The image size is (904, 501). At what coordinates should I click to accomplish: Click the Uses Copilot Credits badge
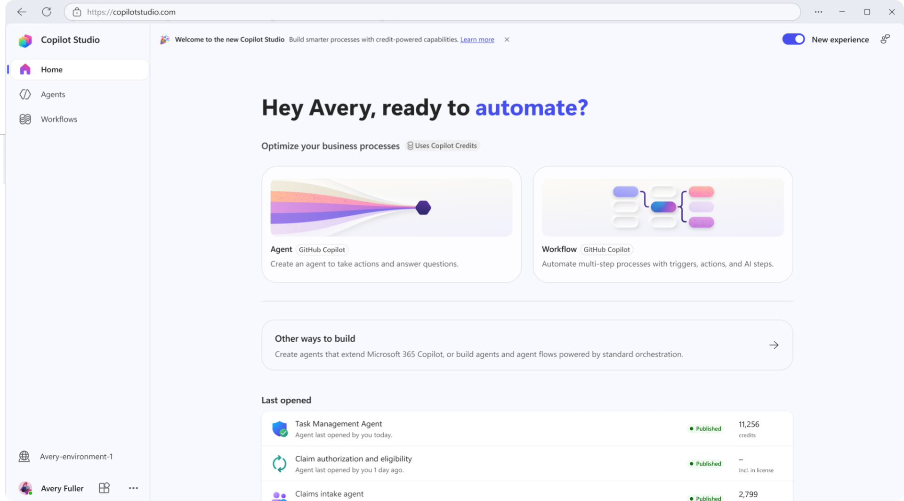pyautogui.click(x=442, y=146)
